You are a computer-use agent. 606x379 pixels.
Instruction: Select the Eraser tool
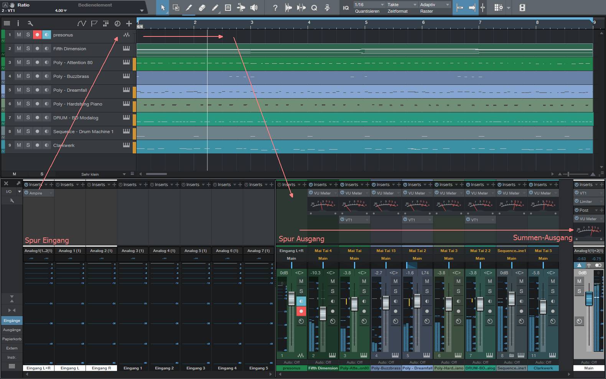click(202, 7)
